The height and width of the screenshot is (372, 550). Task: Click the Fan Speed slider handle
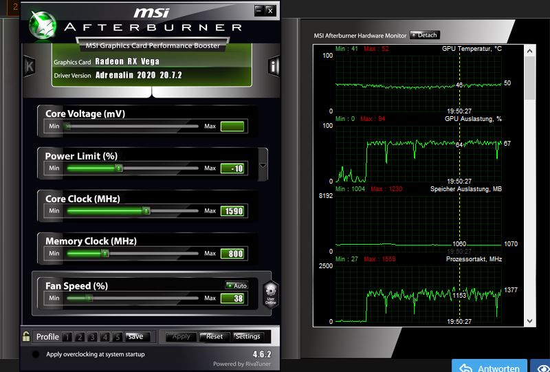coord(89,298)
